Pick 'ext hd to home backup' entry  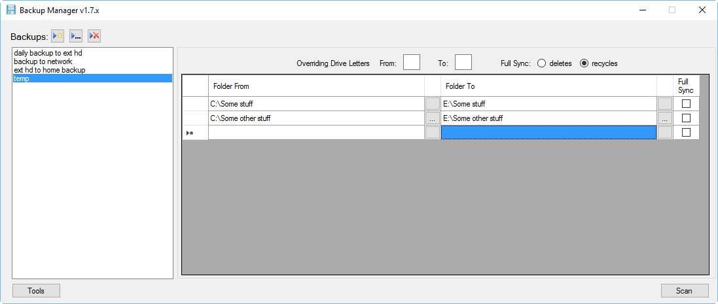point(49,70)
